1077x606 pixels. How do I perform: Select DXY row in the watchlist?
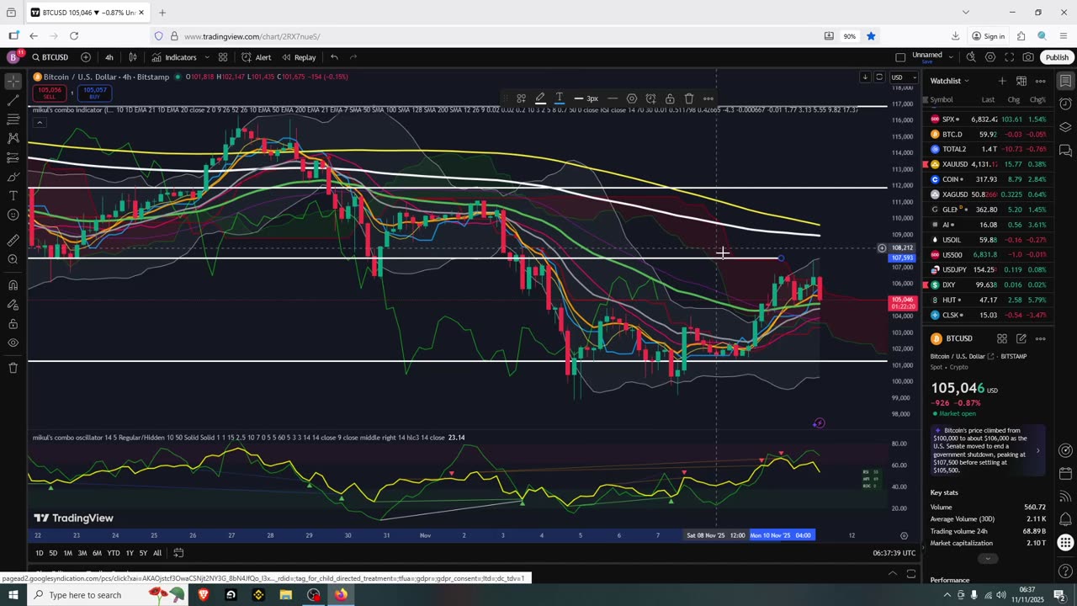[x=989, y=284]
